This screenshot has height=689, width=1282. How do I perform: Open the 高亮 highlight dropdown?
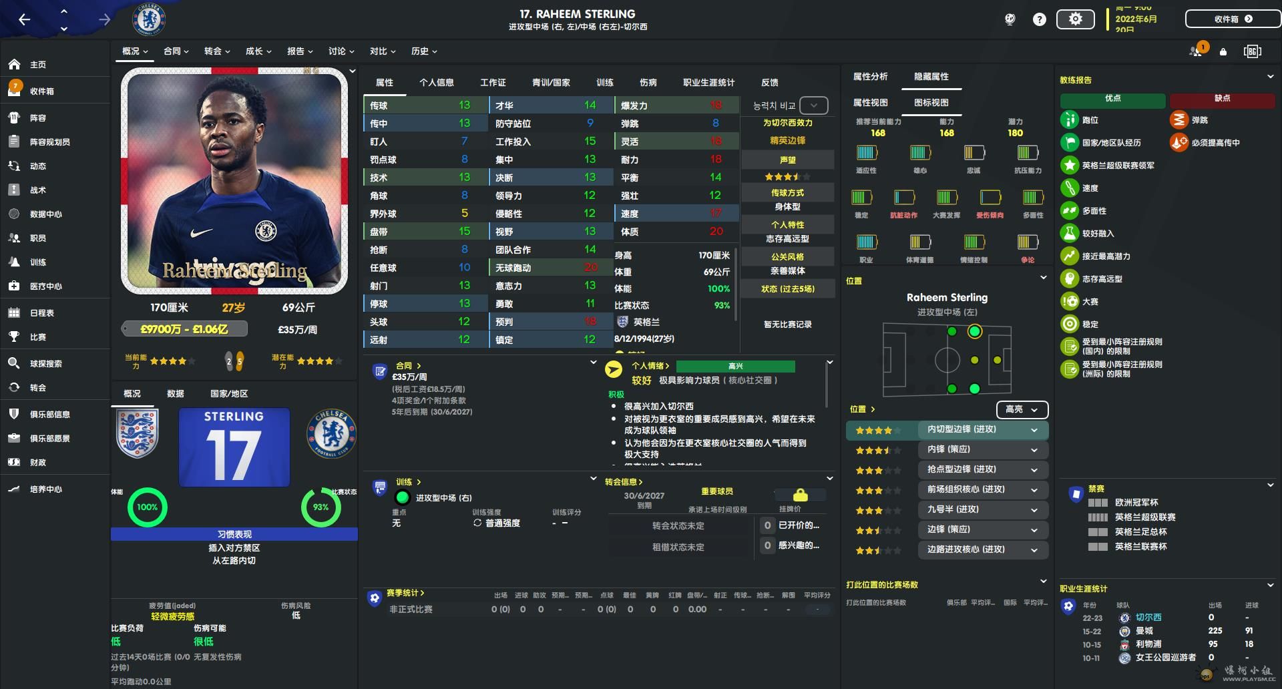point(1022,409)
